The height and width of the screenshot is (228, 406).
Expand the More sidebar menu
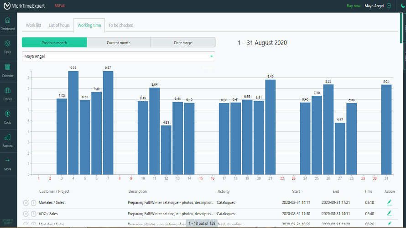click(8, 163)
